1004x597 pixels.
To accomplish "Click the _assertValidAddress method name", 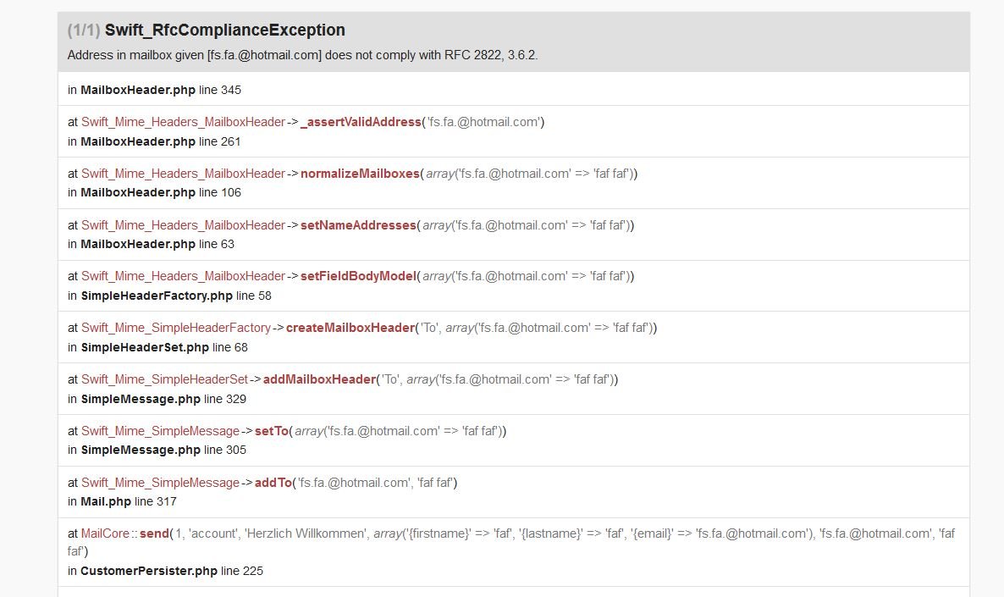I will pyautogui.click(x=361, y=122).
